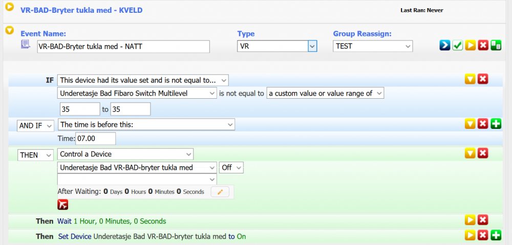Click the green copy event icon

pos(496,46)
